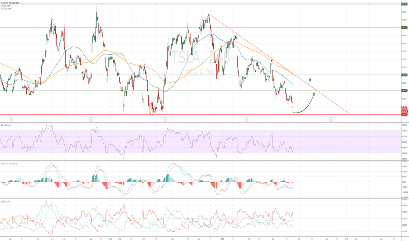Click the TESLA INC, 240 chart title legend
The image size is (409, 241).
9,3
